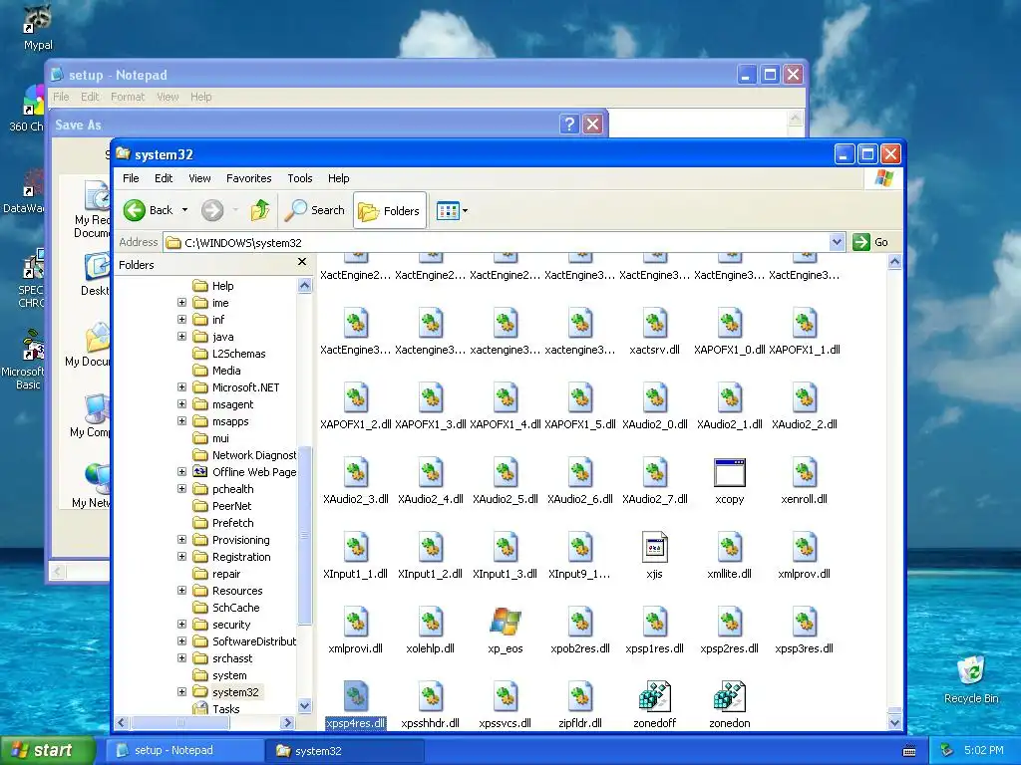Open the View menu in system32 window
Image resolution: width=1021 pixels, height=765 pixels.
click(199, 178)
